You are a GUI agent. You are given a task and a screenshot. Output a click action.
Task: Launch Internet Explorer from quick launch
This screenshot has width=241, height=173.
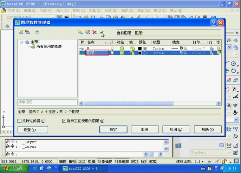click(35, 168)
